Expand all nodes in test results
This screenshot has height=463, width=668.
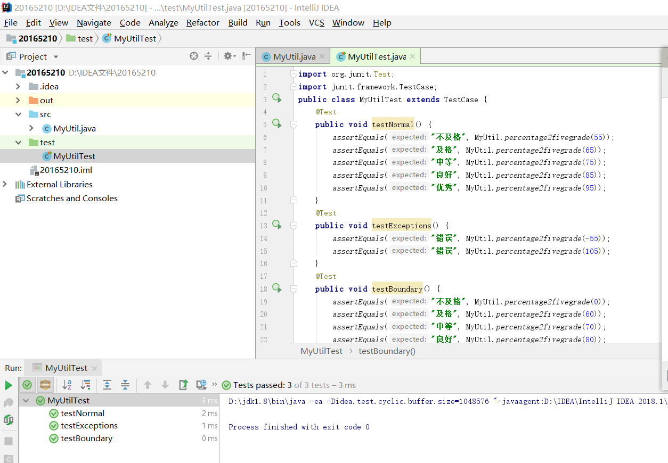107,385
